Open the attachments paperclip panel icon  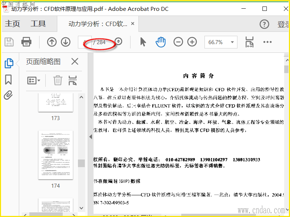(x=8, y=95)
